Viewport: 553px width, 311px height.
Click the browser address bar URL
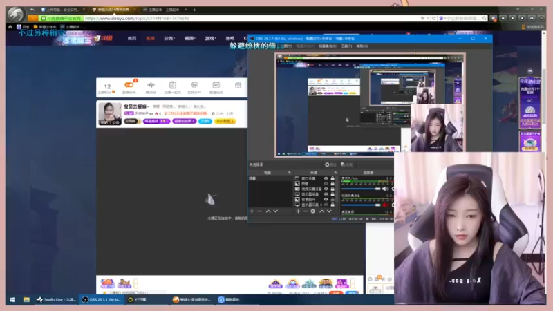pyautogui.click(x=137, y=19)
